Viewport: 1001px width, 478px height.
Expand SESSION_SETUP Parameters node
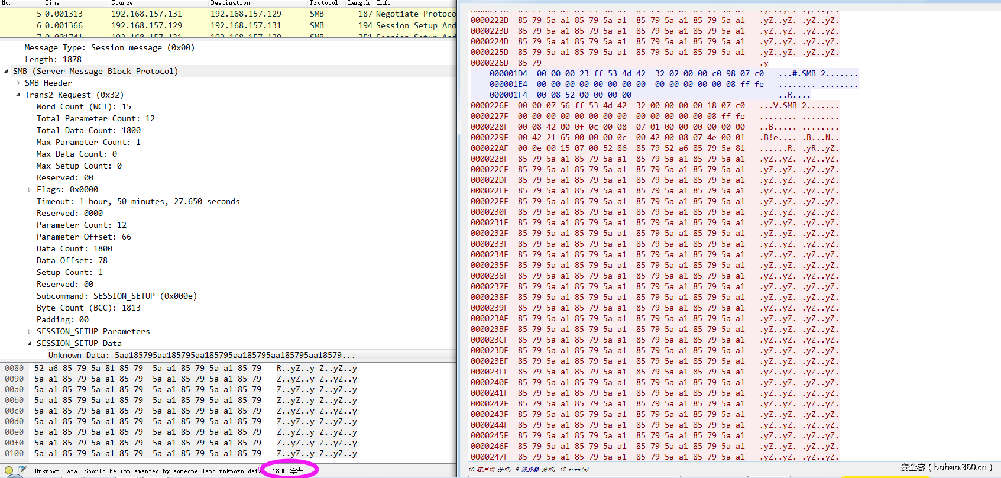[x=30, y=331]
